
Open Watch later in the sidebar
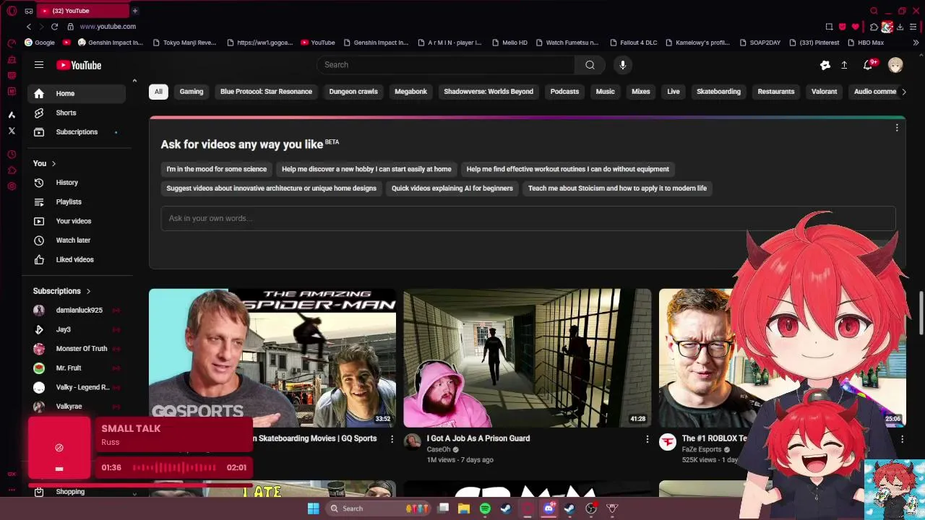click(77, 240)
